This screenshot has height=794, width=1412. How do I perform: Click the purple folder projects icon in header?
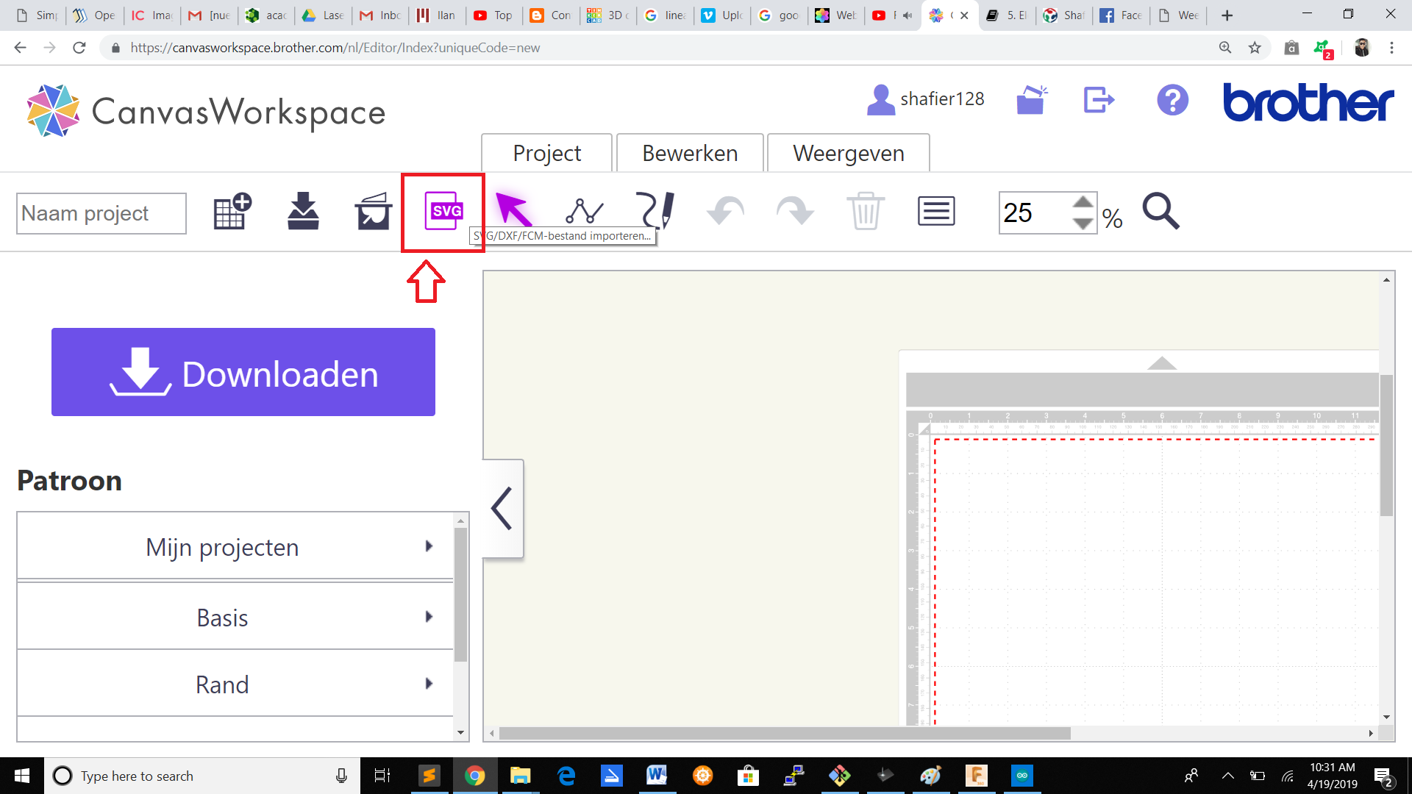click(1031, 99)
